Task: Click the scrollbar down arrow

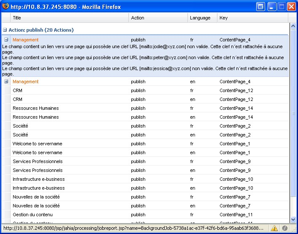Action: (293, 219)
